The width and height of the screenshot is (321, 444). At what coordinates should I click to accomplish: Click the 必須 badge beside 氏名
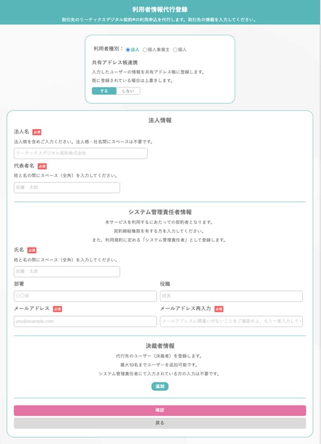(x=31, y=250)
